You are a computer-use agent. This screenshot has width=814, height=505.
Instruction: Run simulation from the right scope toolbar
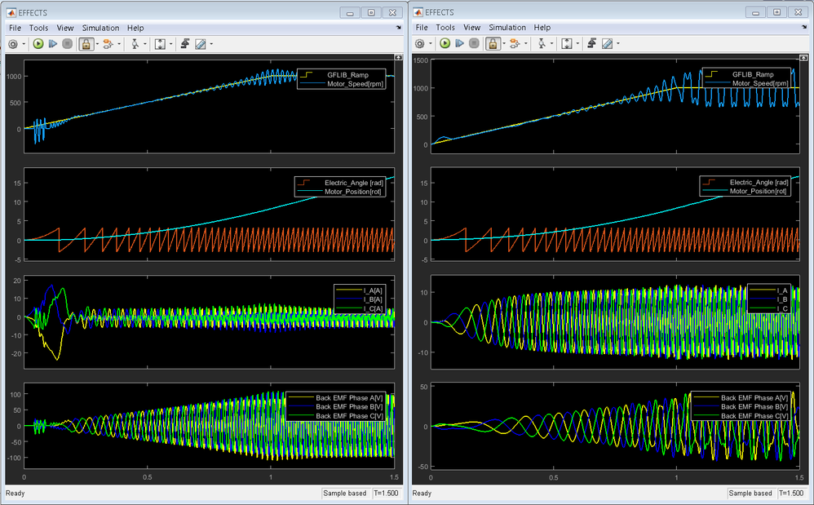pyautogui.click(x=445, y=43)
